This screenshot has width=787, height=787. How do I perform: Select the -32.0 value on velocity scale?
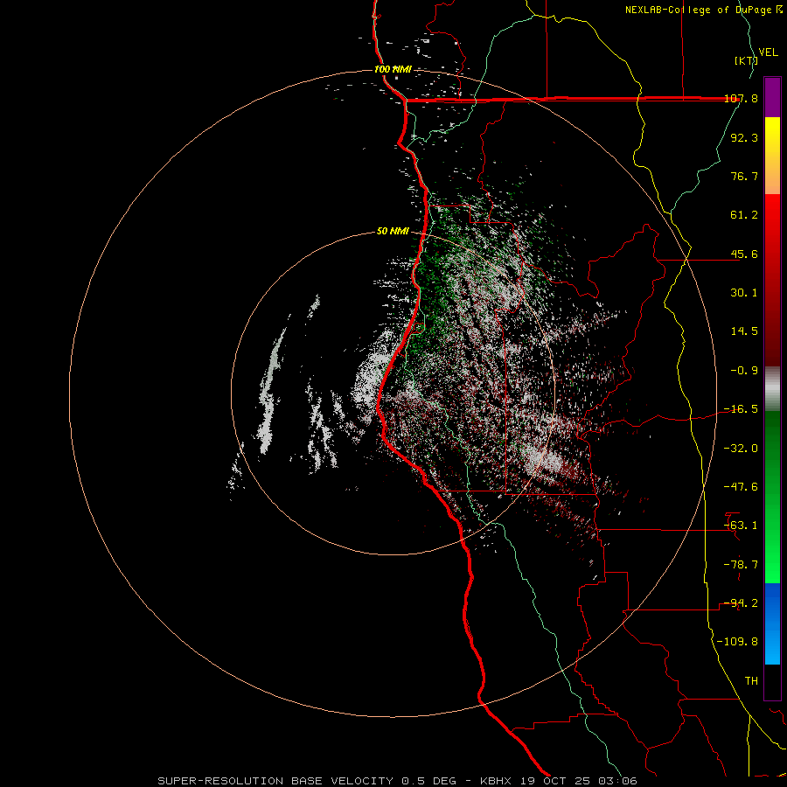point(741,449)
